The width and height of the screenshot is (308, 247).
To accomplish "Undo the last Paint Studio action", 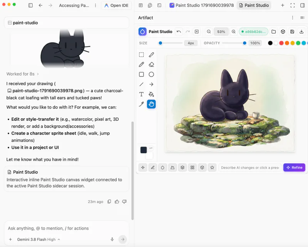I will coord(179,32).
